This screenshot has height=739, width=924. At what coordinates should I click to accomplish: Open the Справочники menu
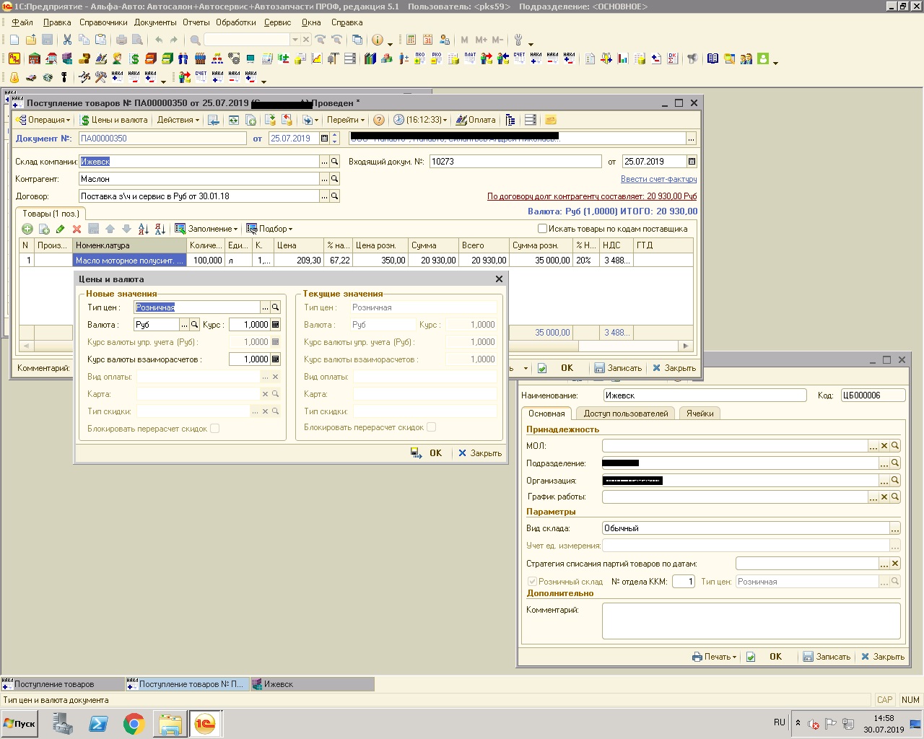pos(103,22)
